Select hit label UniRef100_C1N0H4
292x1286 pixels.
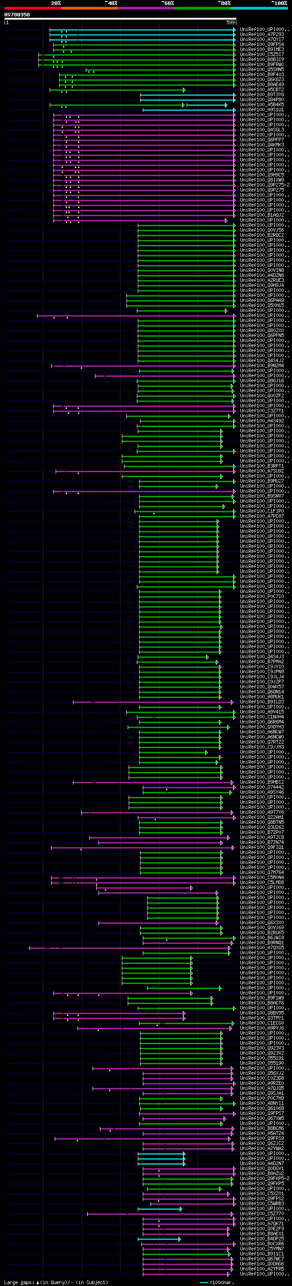point(262,717)
